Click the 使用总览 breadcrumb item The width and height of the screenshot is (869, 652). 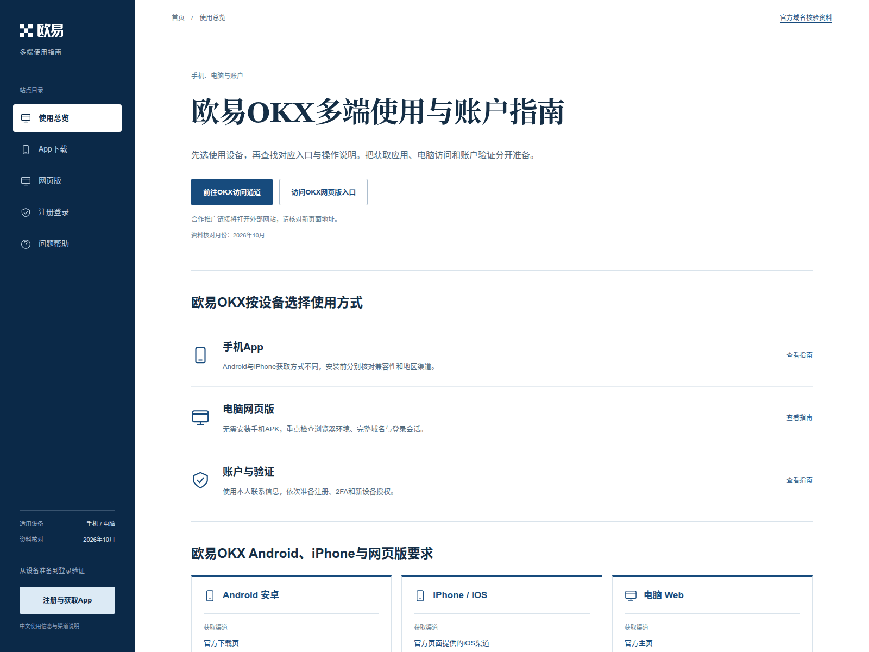click(212, 18)
